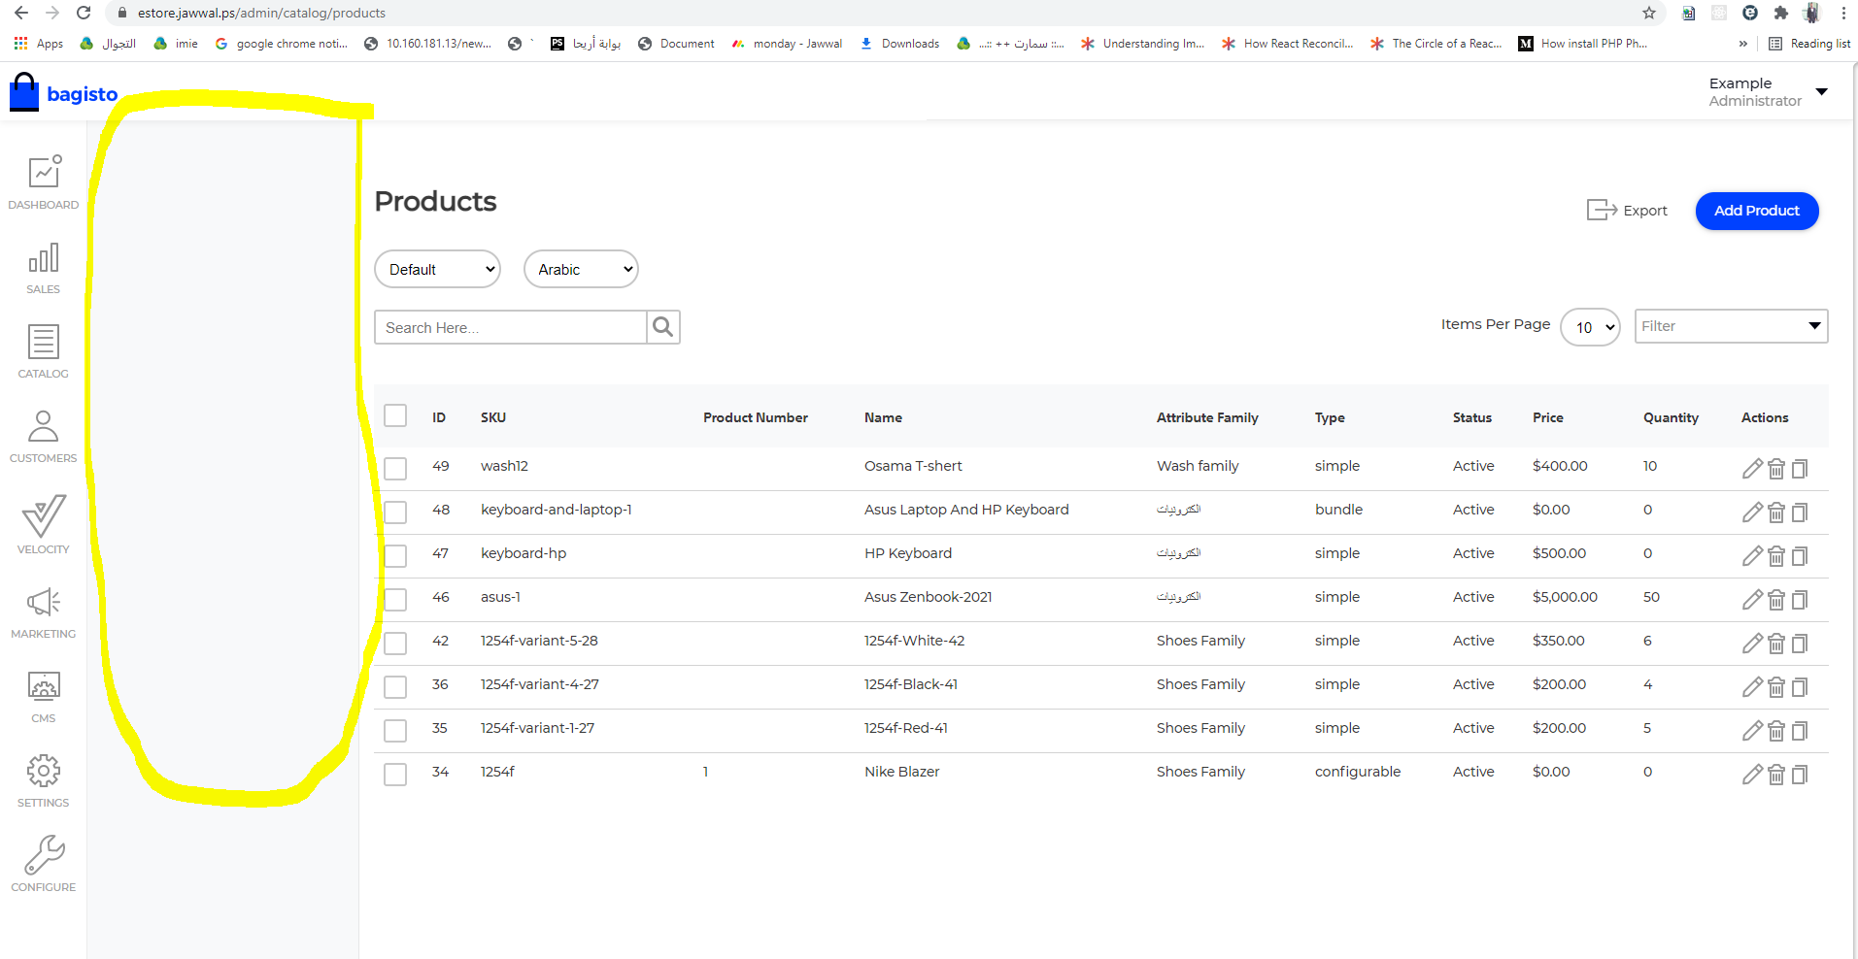Screen dimensions: 1858x959
Task: Sort table by Attribute Family column header
Action: (x=1207, y=417)
